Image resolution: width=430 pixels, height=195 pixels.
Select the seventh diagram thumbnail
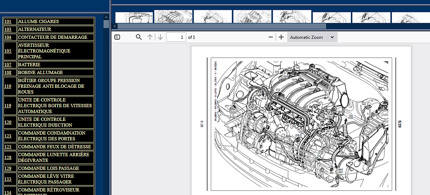click(372, 17)
